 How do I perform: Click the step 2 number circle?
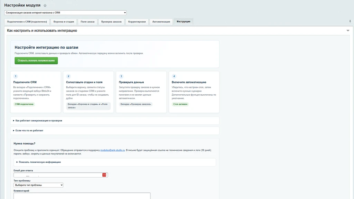[x=68, y=76]
